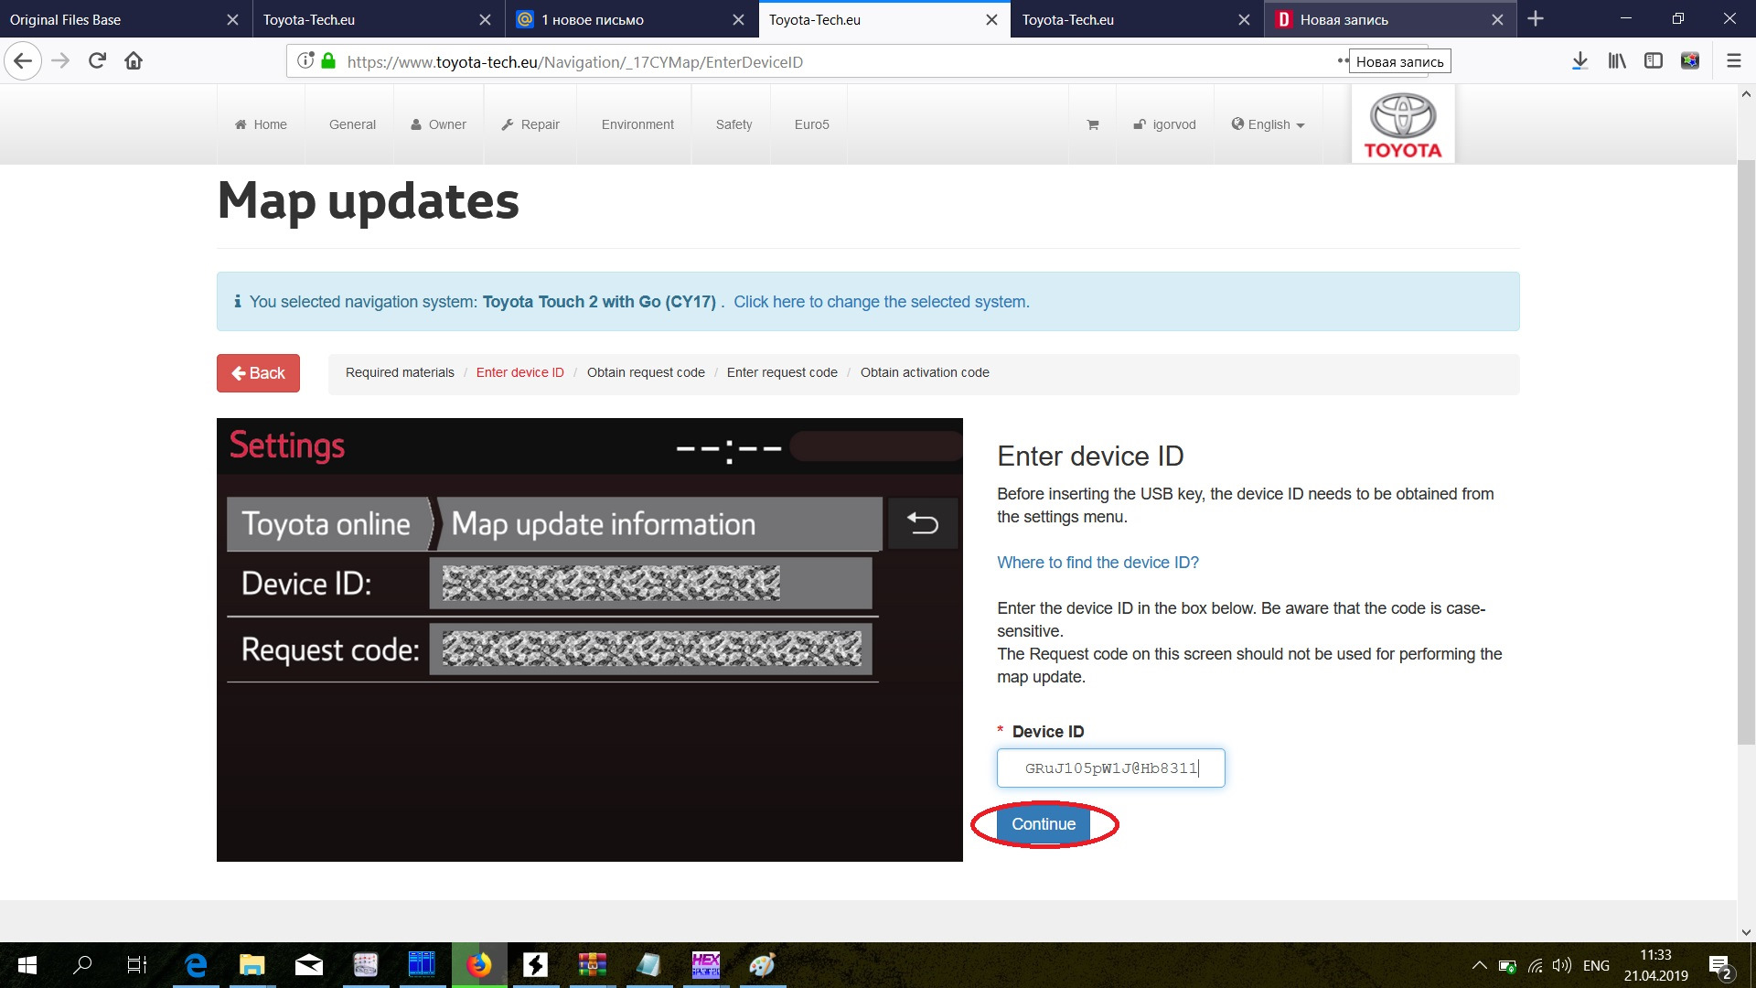Open the igorvod account link

[1164, 124]
